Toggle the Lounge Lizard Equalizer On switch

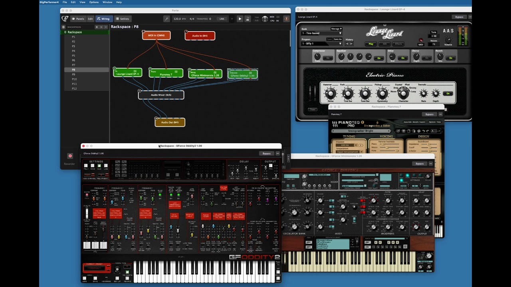tap(379, 58)
